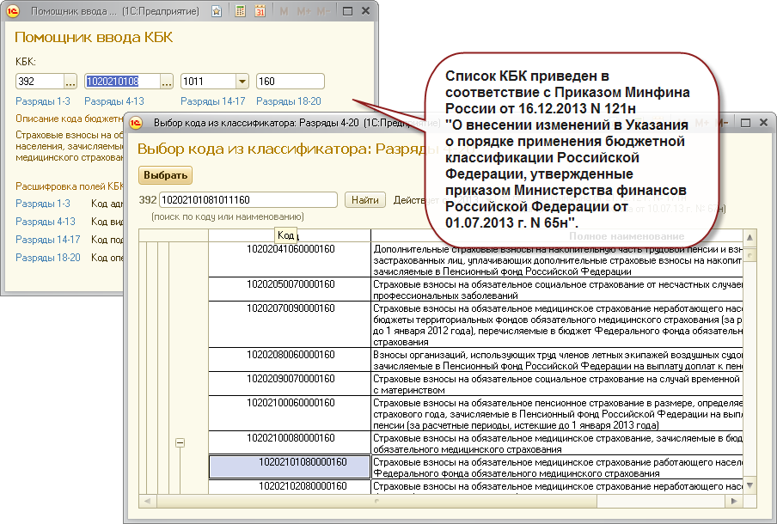This screenshot has height=524, width=777.
Task: Open selection ellipsis next to 1020210108 field
Action: tap(167, 82)
